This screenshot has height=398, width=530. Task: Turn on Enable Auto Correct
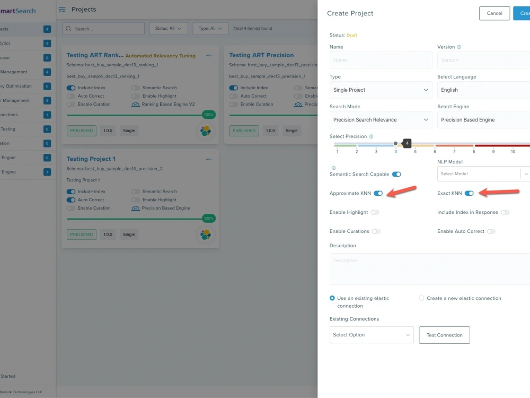(x=491, y=231)
